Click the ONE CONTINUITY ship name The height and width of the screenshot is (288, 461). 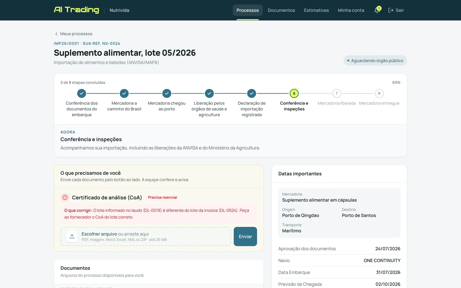[382, 261]
